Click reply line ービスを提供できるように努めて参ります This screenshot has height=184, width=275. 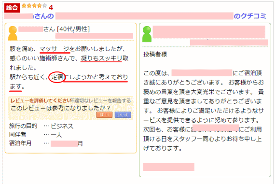tap(201, 120)
